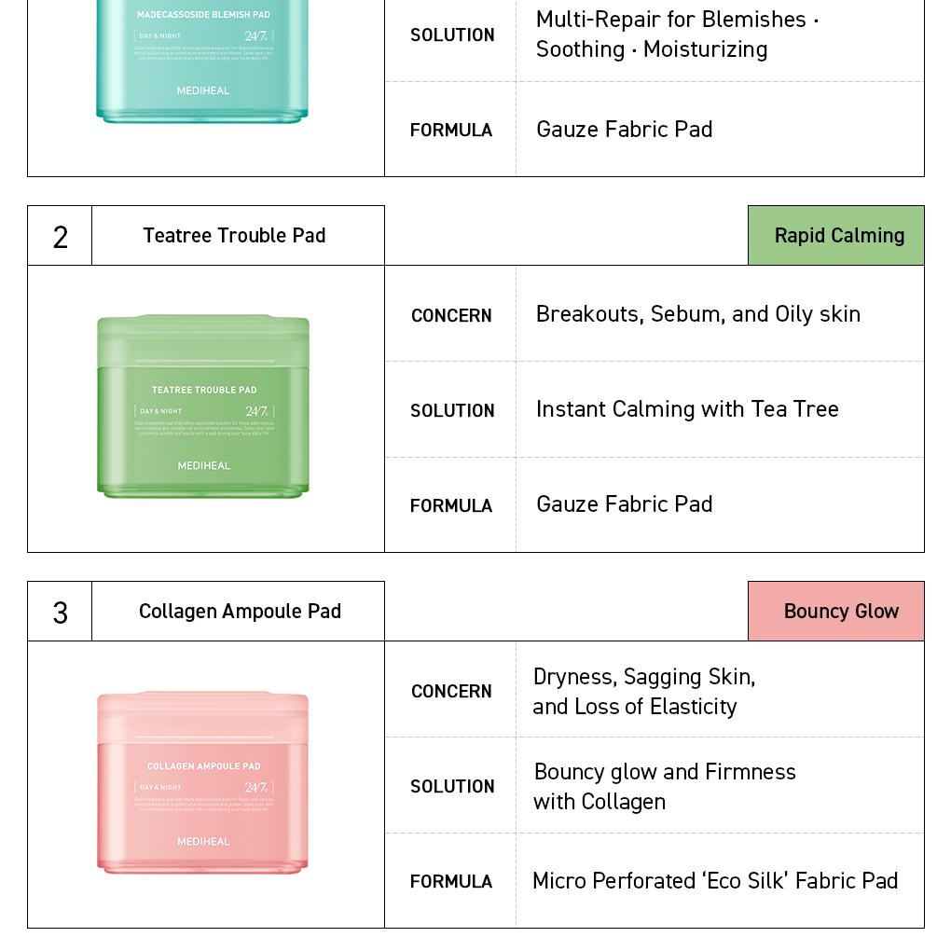951x951 pixels.
Task: Click the CONCERN label in the Teatree section
Action: (x=451, y=316)
